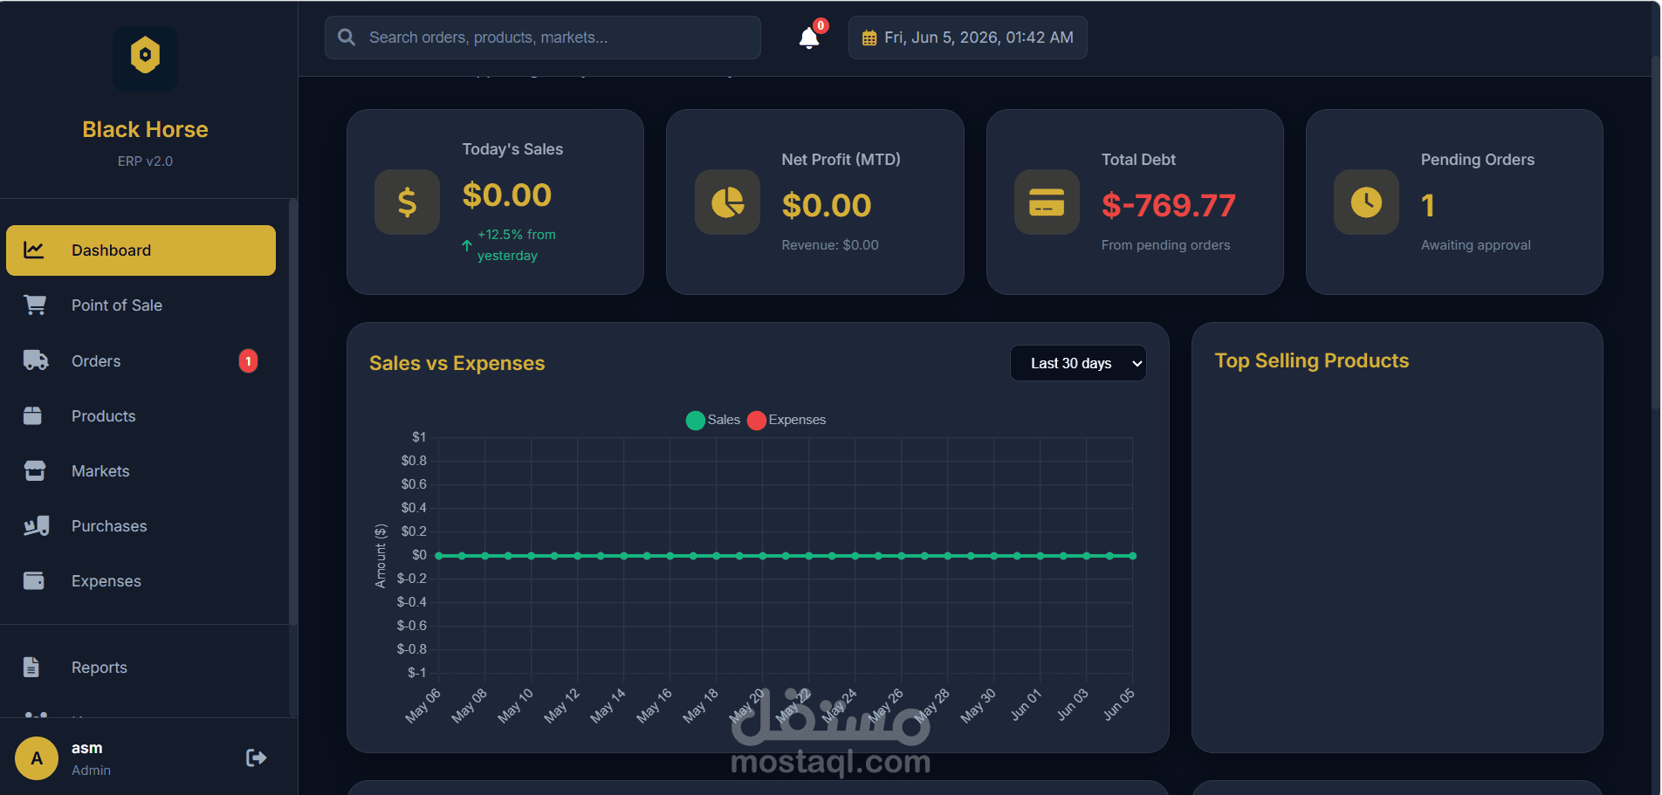
Task: Open the notifications bell
Action: (809, 38)
